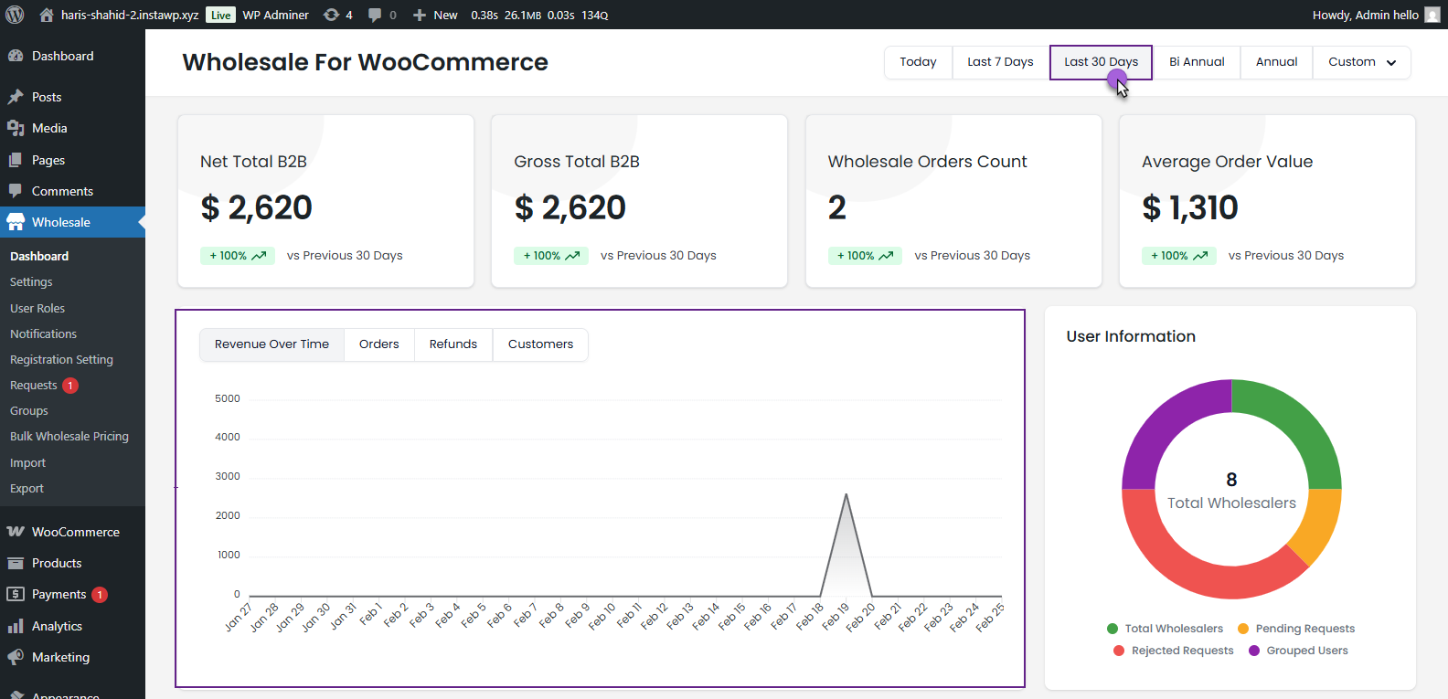Click the Posts pin icon in sidebar

coord(16,97)
